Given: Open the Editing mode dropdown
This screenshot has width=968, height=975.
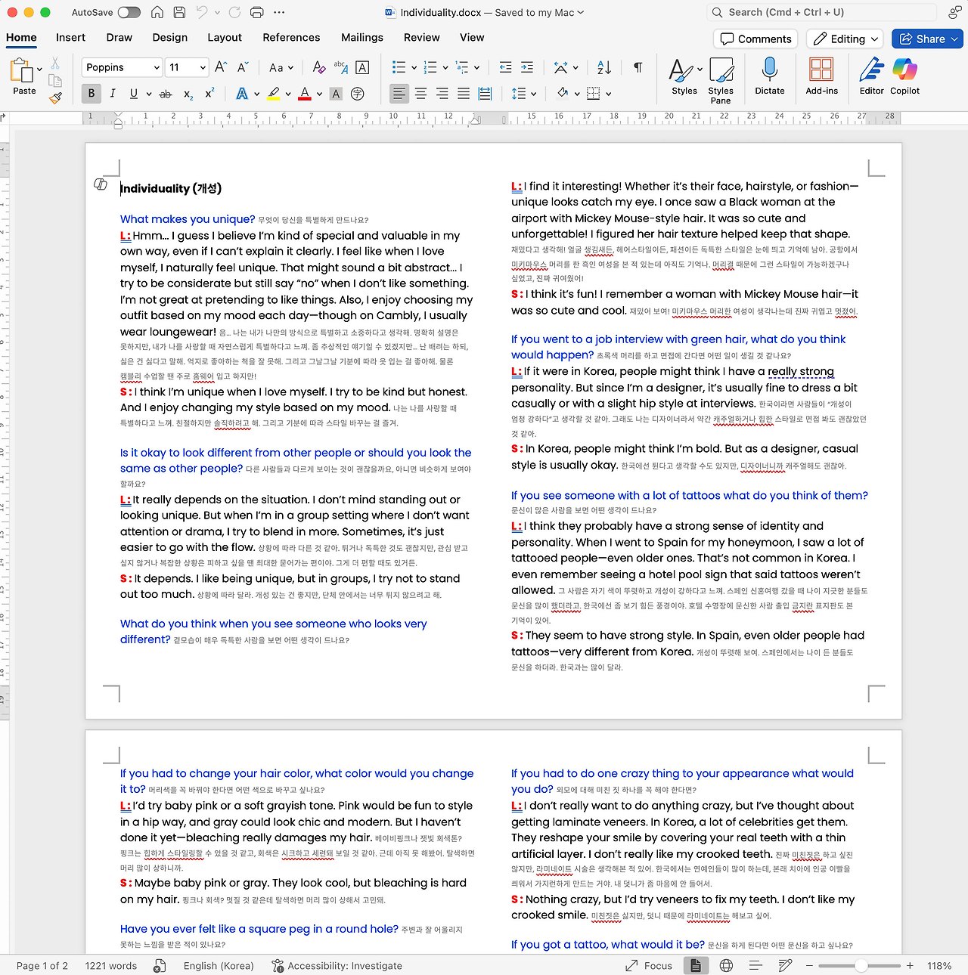Looking at the screenshot, I should point(845,39).
